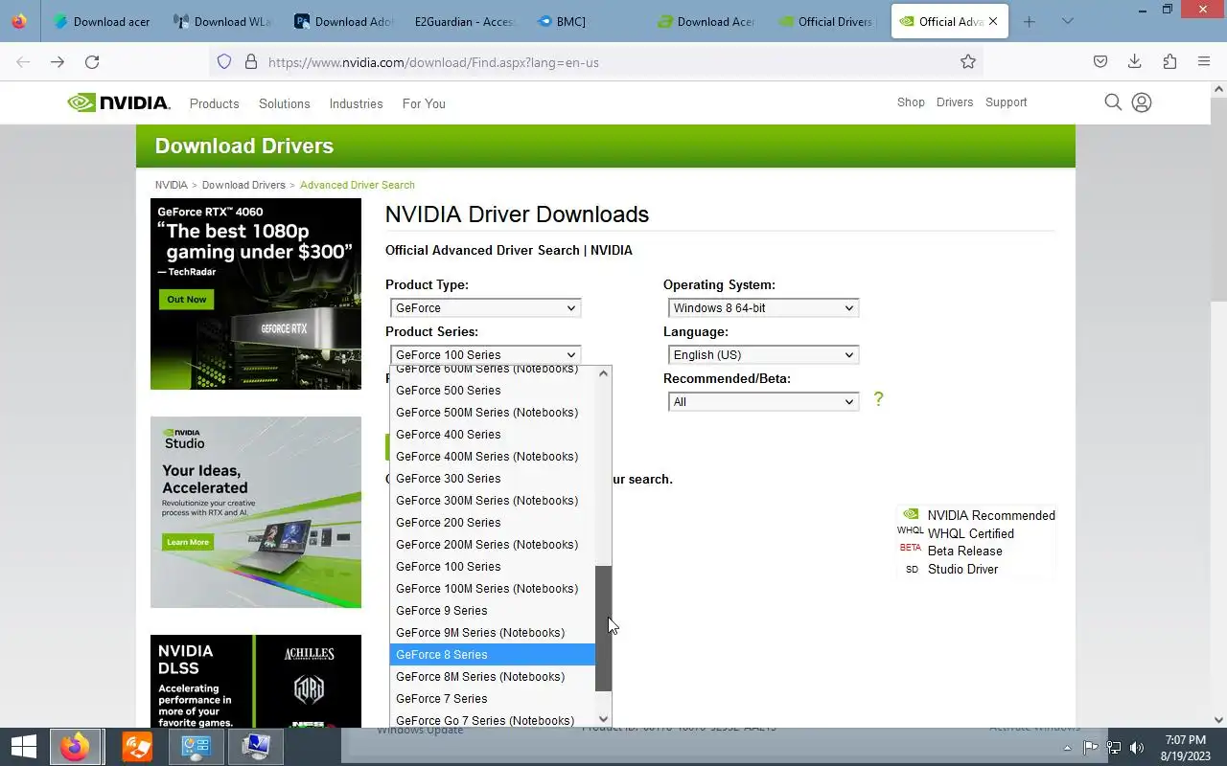Select GeForce 9 Series option
This screenshot has height=766, width=1227.
click(493, 611)
